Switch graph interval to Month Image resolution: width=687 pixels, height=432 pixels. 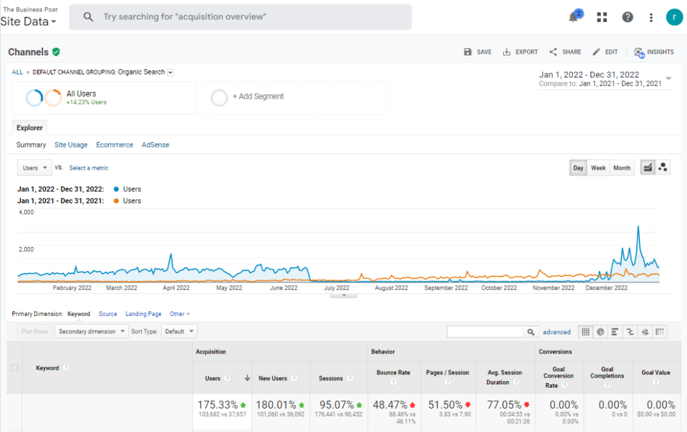(x=621, y=168)
